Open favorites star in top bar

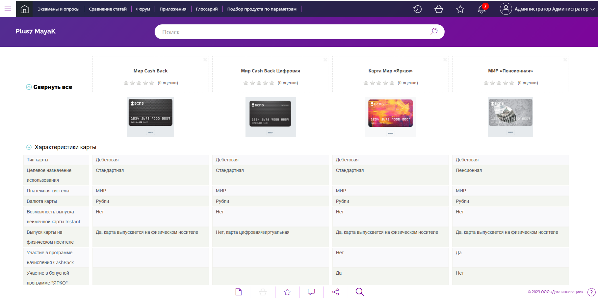(460, 9)
